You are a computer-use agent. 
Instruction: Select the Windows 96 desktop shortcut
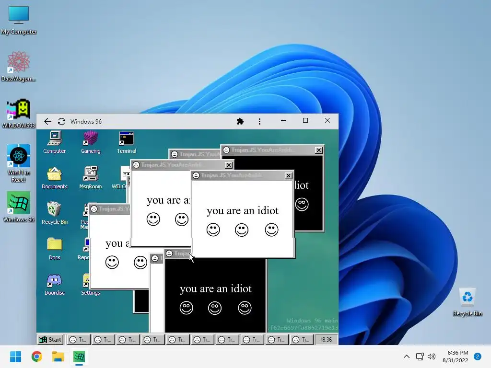(19, 207)
